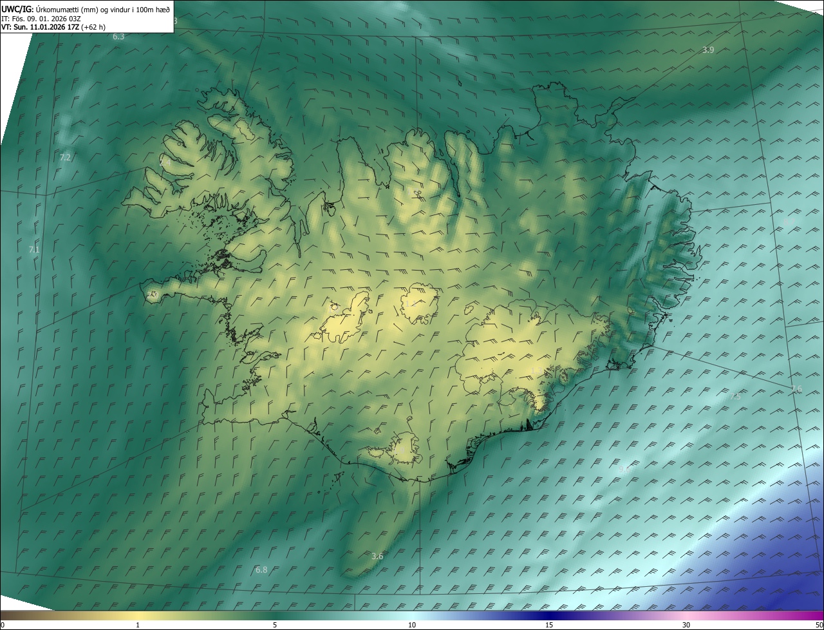Screen dimensions: 824x630
Task: Click the 7.1 value label on the map
Action: (34, 249)
